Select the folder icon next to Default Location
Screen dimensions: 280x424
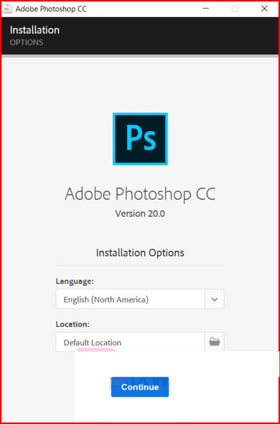click(214, 342)
